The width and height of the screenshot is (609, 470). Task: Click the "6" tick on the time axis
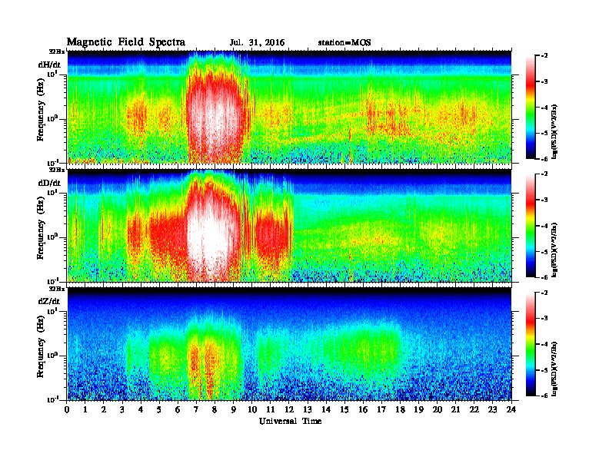pyautogui.click(x=178, y=410)
